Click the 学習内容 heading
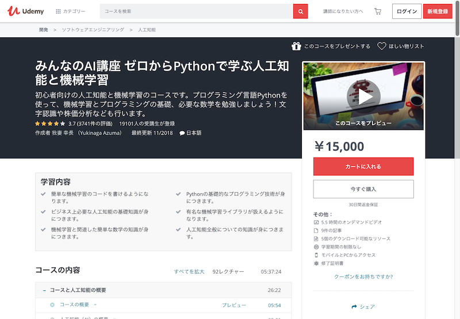Image resolution: width=460 pixels, height=319 pixels. (x=56, y=182)
